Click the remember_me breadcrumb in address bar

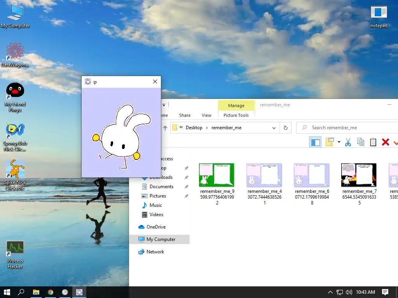tap(227, 128)
